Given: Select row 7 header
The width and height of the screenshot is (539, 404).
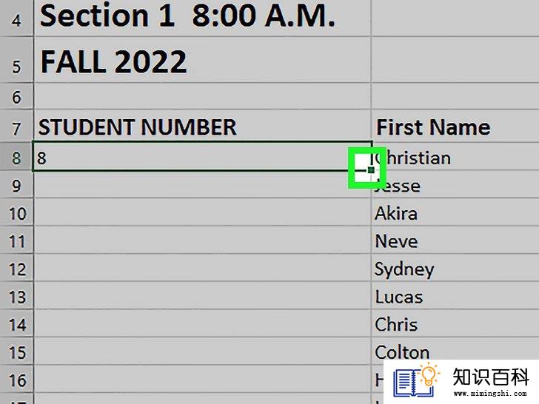Looking at the screenshot, I should coord(16,127).
